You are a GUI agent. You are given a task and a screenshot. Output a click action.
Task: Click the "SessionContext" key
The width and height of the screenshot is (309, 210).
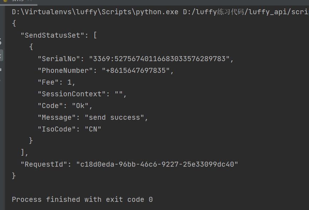coord(72,94)
